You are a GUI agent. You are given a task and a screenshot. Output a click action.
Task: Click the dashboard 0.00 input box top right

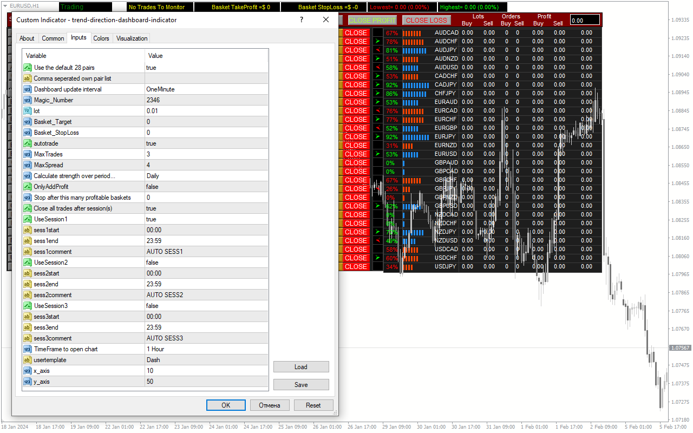585,20
